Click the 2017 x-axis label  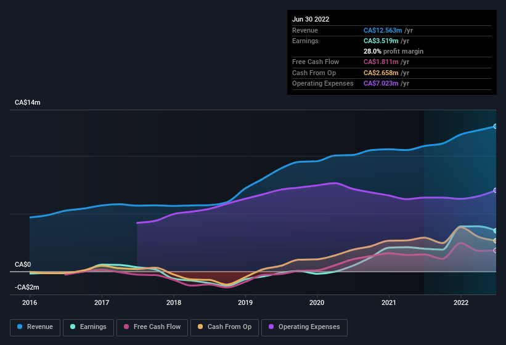tap(102, 302)
